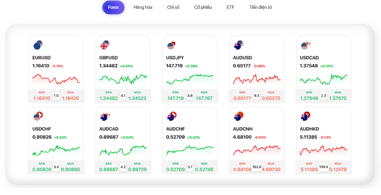Open the Tiền điện tử tab
The image size is (381, 195).
[x=261, y=7]
